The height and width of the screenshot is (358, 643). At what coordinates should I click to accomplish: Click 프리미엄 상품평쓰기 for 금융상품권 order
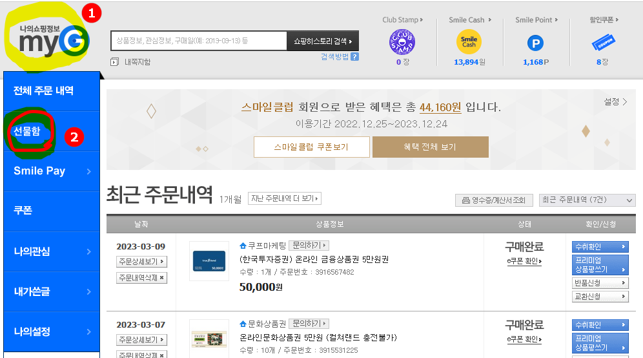(x=600, y=265)
